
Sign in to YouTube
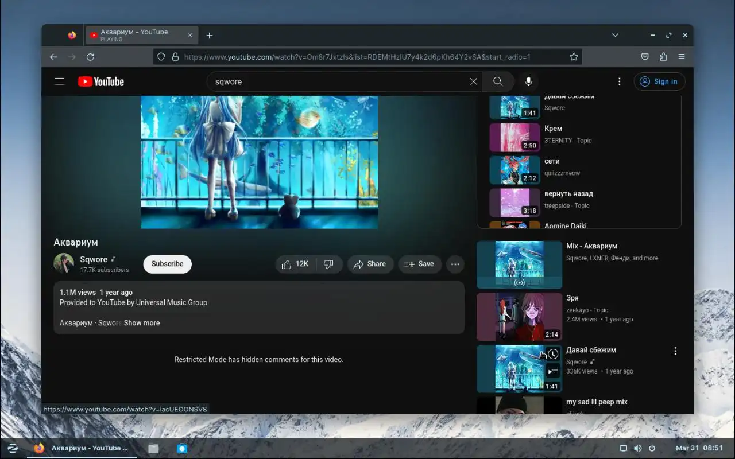tap(659, 81)
